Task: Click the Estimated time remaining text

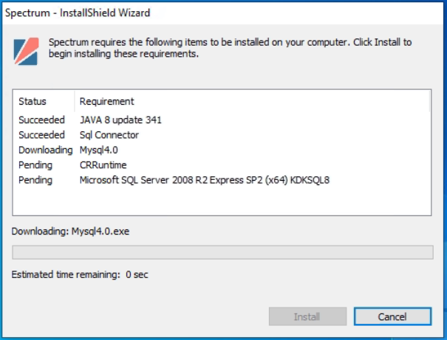Action: 80,274
